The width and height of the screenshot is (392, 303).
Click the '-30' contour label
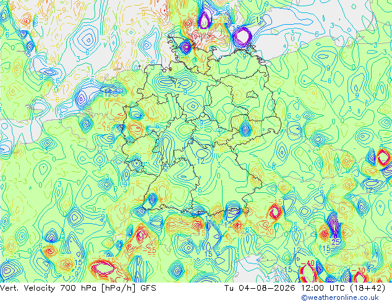(x=358, y=270)
